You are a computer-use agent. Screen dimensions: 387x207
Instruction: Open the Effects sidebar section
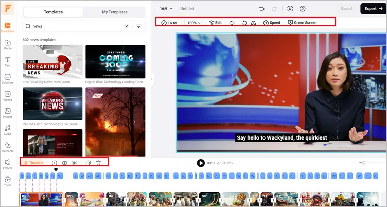point(7,164)
